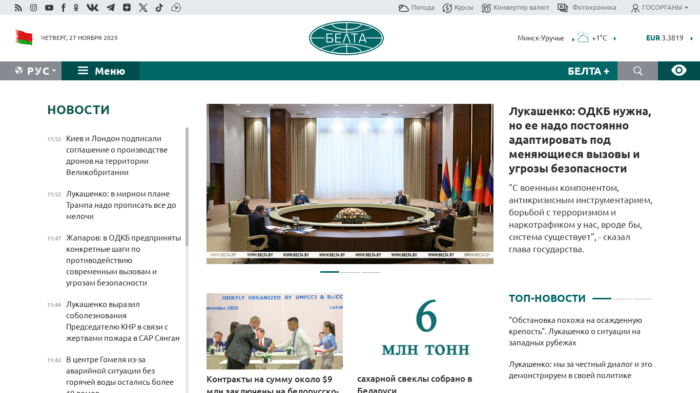Open headline 'Лукашенко: ОДКБ нужна' article
700x393 pixels.
click(x=580, y=140)
